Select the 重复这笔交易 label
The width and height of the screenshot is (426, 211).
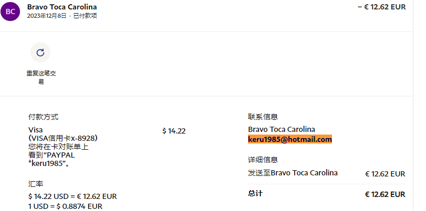(x=41, y=77)
